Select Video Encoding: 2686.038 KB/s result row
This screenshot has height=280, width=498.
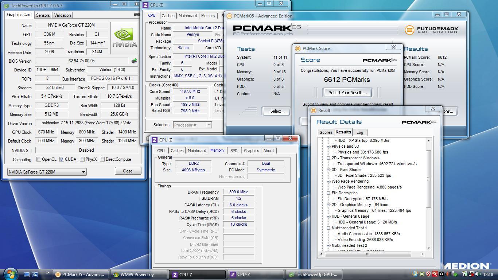click(x=365, y=240)
